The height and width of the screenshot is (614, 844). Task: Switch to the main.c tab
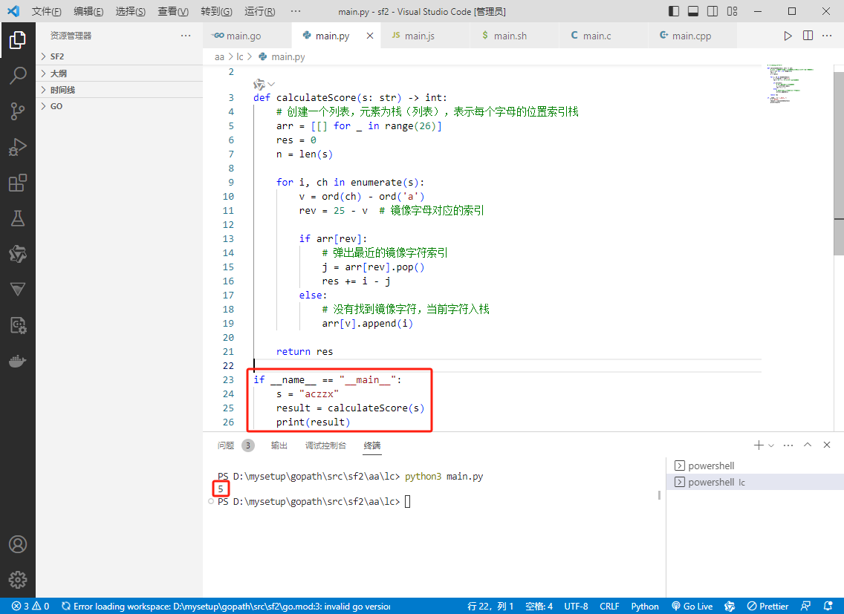603,36
